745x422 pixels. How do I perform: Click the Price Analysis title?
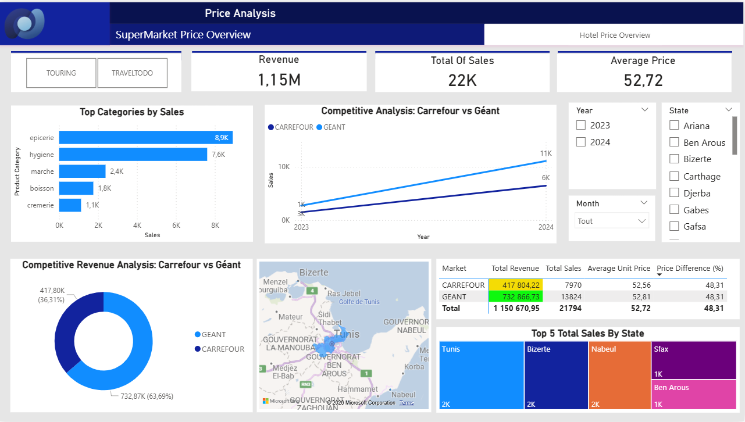(240, 13)
